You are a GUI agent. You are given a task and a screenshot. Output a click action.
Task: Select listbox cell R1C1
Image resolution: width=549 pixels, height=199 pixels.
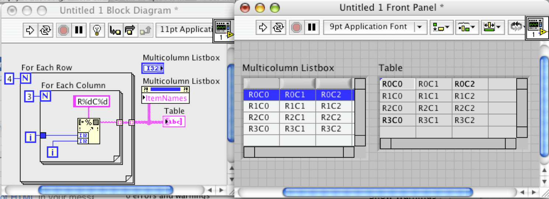[297, 106]
